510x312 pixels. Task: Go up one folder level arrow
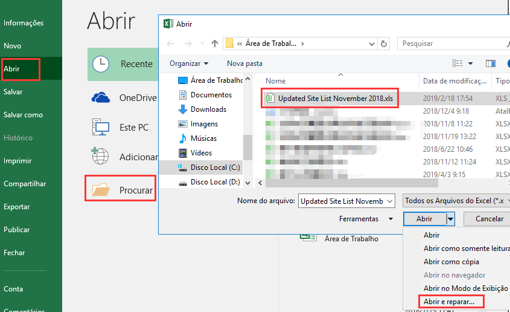pyautogui.click(x=215, y=44)
